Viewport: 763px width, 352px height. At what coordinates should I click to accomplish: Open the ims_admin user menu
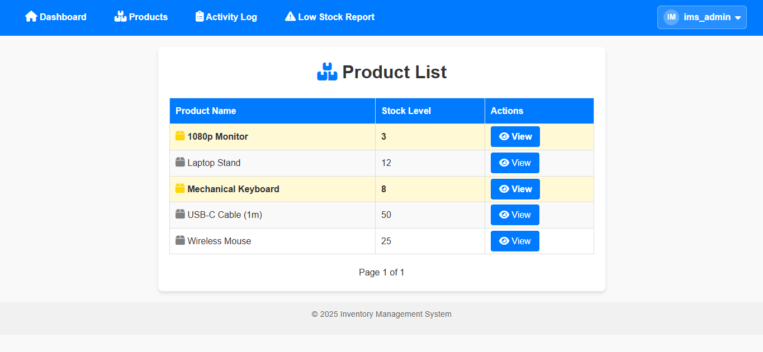point(707,17)
